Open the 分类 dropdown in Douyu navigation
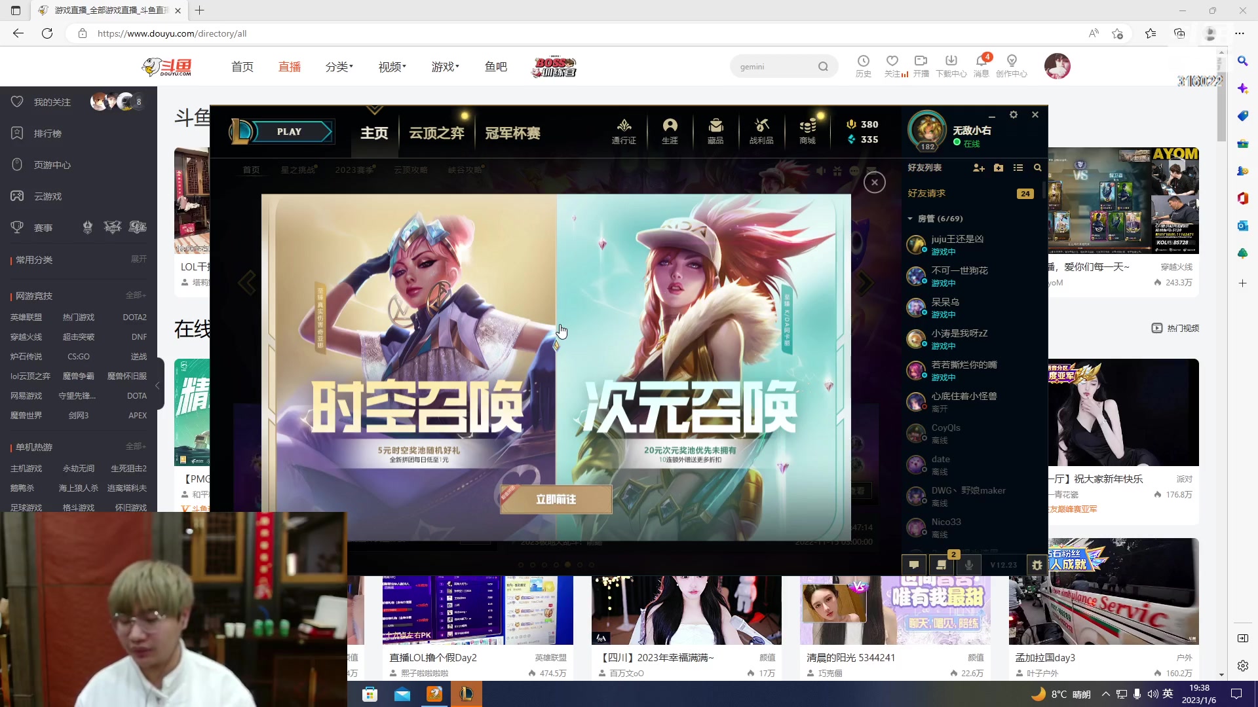 tap(339, 67)
